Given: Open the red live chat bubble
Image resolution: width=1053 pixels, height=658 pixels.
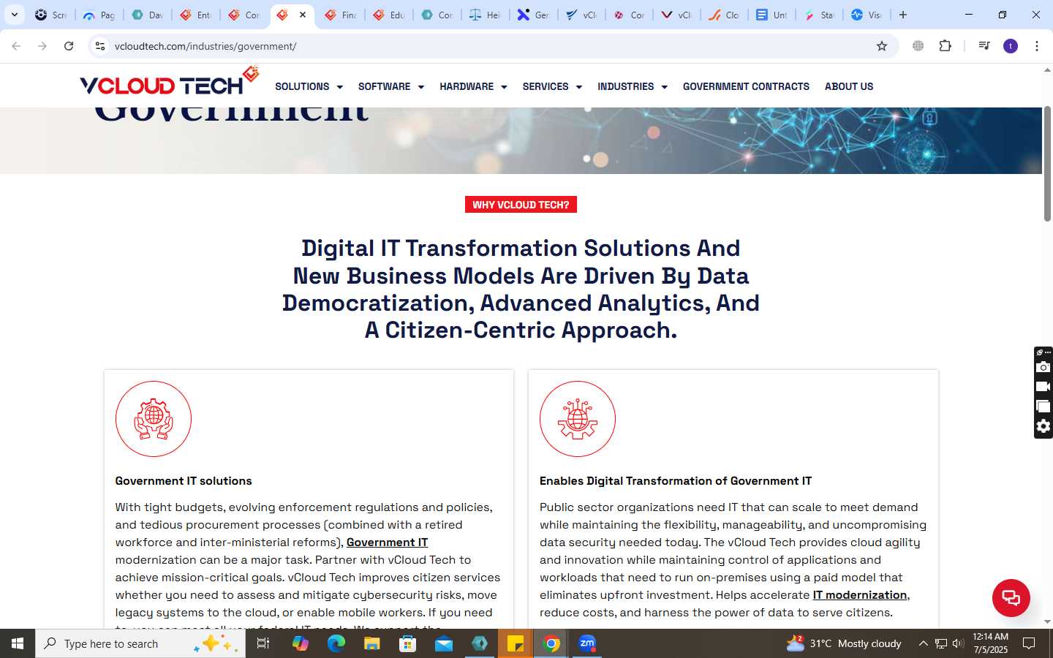Looking at the screenshot, I should (1011, 597).
